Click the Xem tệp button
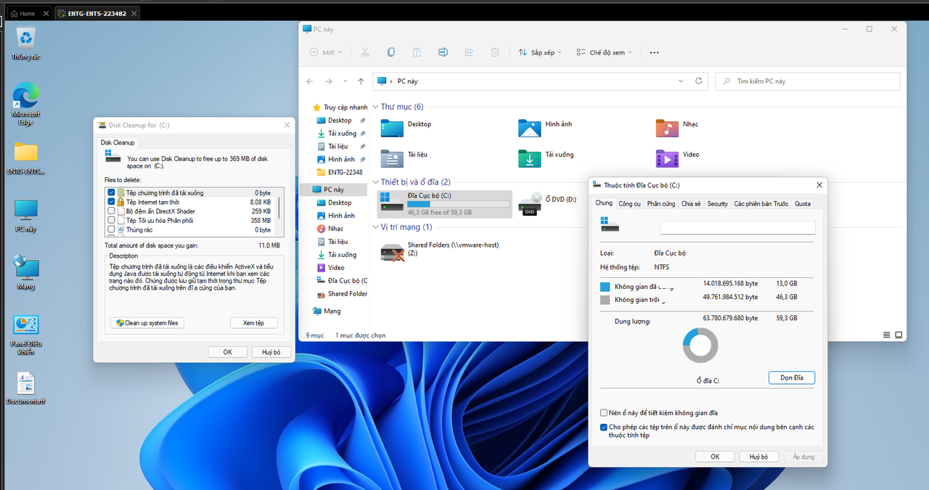 pyautogui.click(x=253, y=323)
